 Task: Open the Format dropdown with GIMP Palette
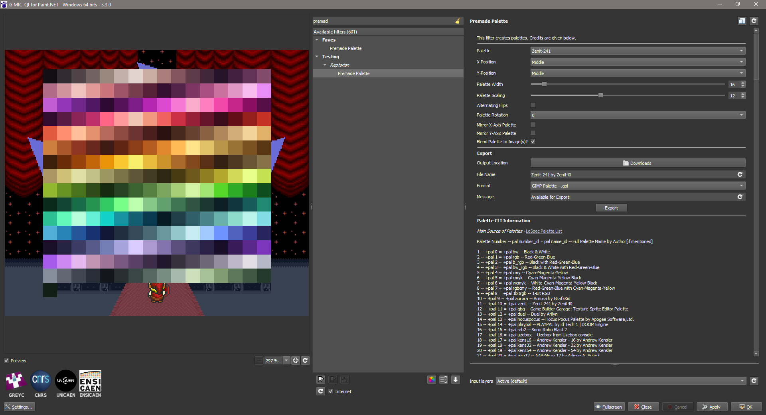pyautogui.click(x=638, y=186)
